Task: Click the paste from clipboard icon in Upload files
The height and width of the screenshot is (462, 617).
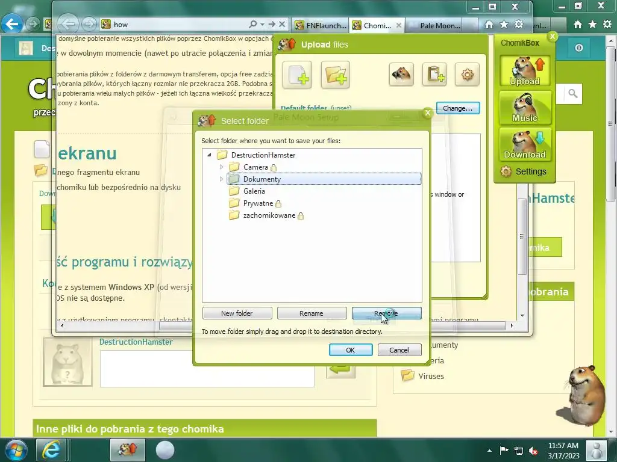Action: pos(434,74)
